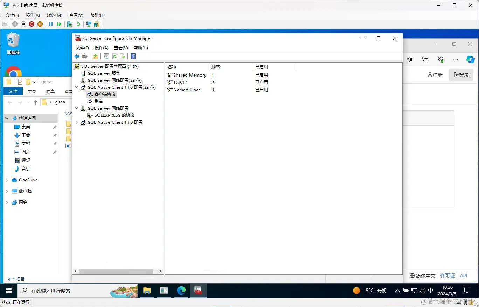Click the Enhanced Session monitor icon
The height and width of the screenshot is (307, 479).
[x=89, y=24]
